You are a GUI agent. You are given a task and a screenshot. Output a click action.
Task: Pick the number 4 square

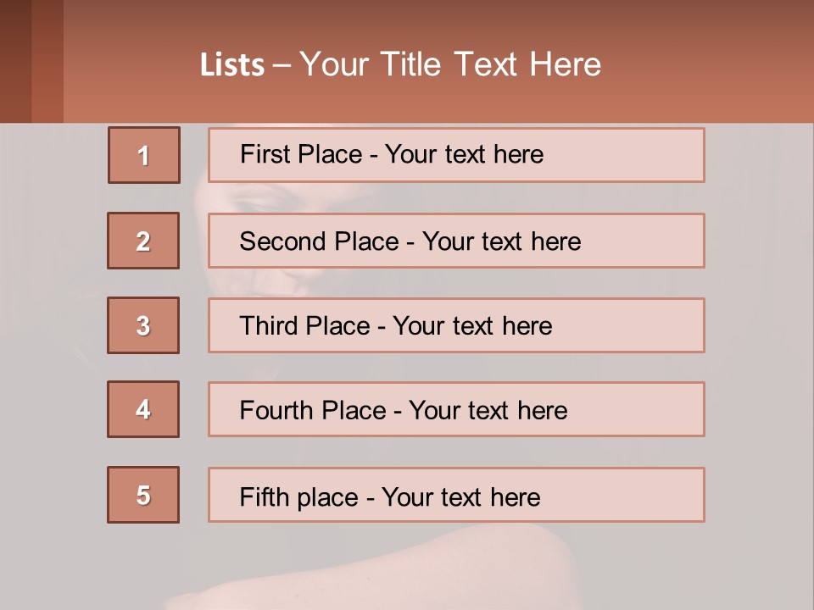pyautogui.click(x=143, y=409)
